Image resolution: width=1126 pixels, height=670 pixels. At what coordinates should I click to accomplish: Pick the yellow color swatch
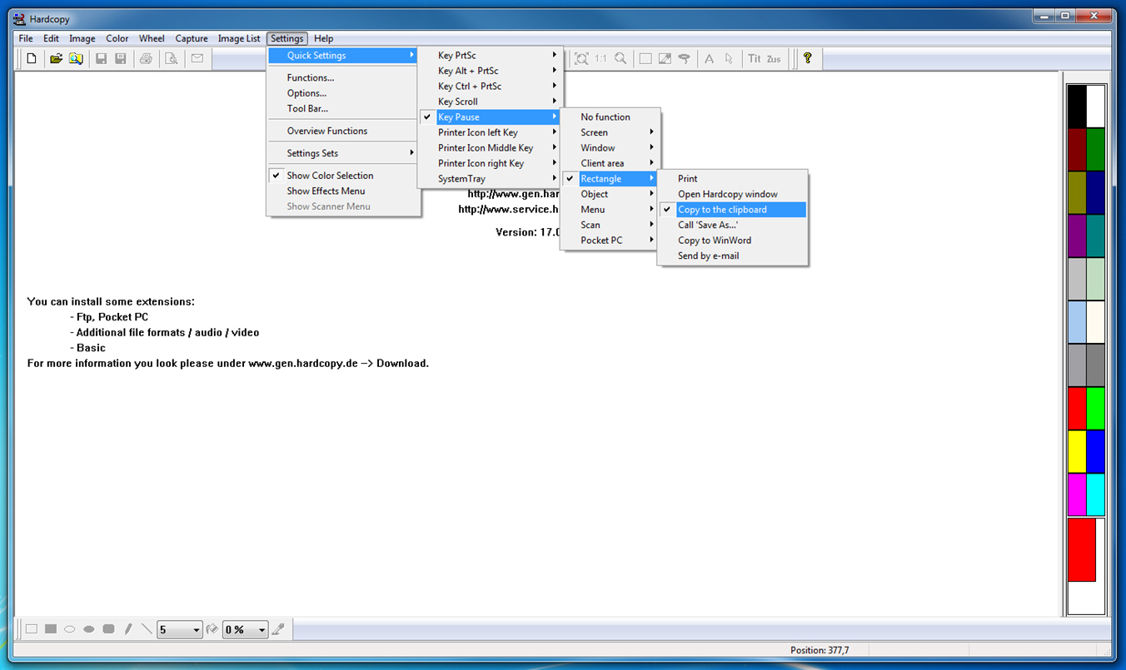[x=1077, y=452]
